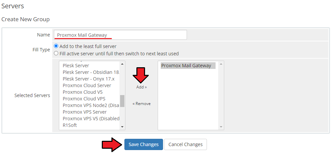Image resolution: width=331 pixels, height=160 pixels.
Task: Click the Name input field
Action: tap(120, 35)
